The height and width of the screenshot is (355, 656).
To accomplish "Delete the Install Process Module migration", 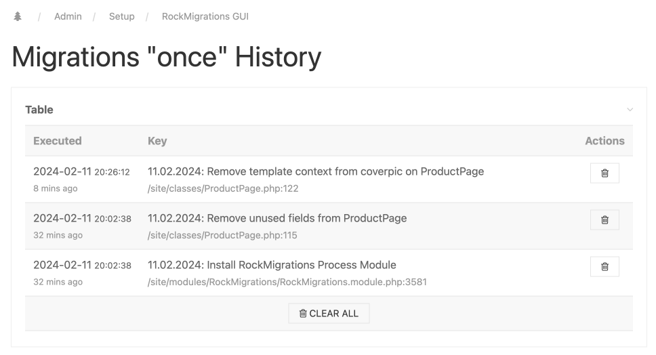I will coord(604,267).
